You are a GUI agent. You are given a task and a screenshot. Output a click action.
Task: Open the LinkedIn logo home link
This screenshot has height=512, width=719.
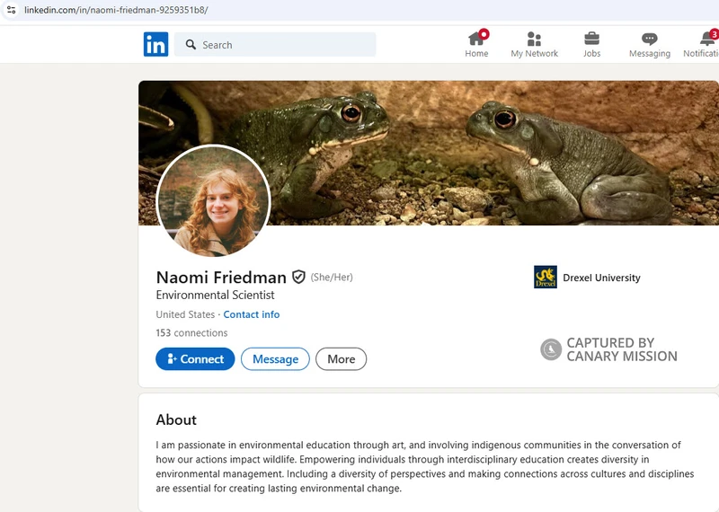pos(155,44)
